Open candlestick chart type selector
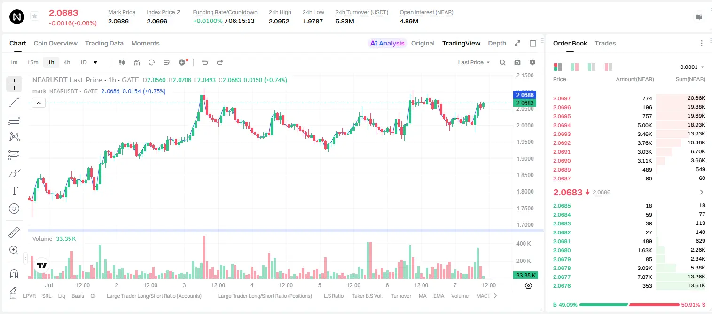This screenshot has width=712, height=314. tap(122, 62)
